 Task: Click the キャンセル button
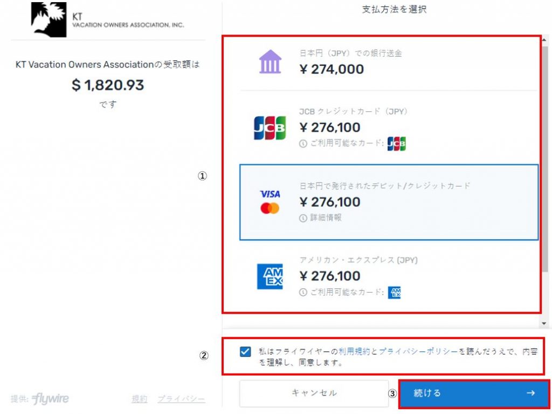[x=314, y=393]
